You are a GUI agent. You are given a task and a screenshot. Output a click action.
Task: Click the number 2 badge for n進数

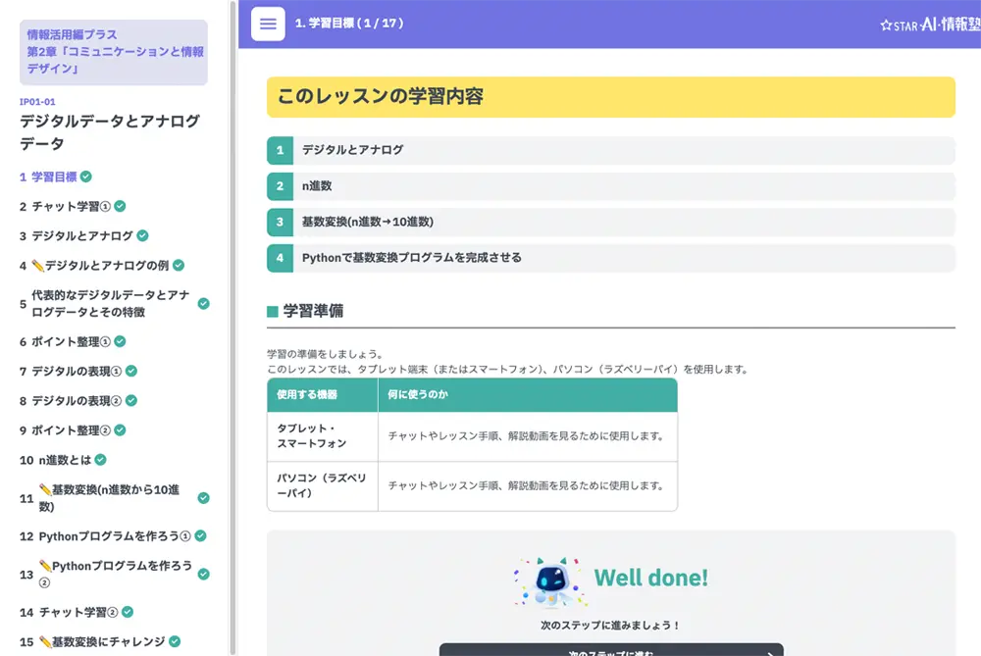click(x=280, y=185)
